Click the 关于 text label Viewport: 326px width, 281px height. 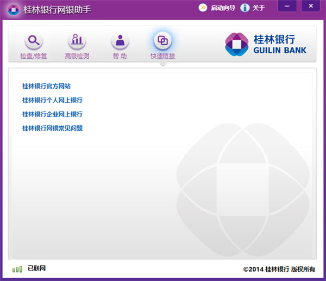coord(259,8)
